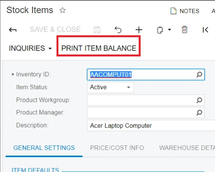Click the Product Manager field

tap(146, 113)
